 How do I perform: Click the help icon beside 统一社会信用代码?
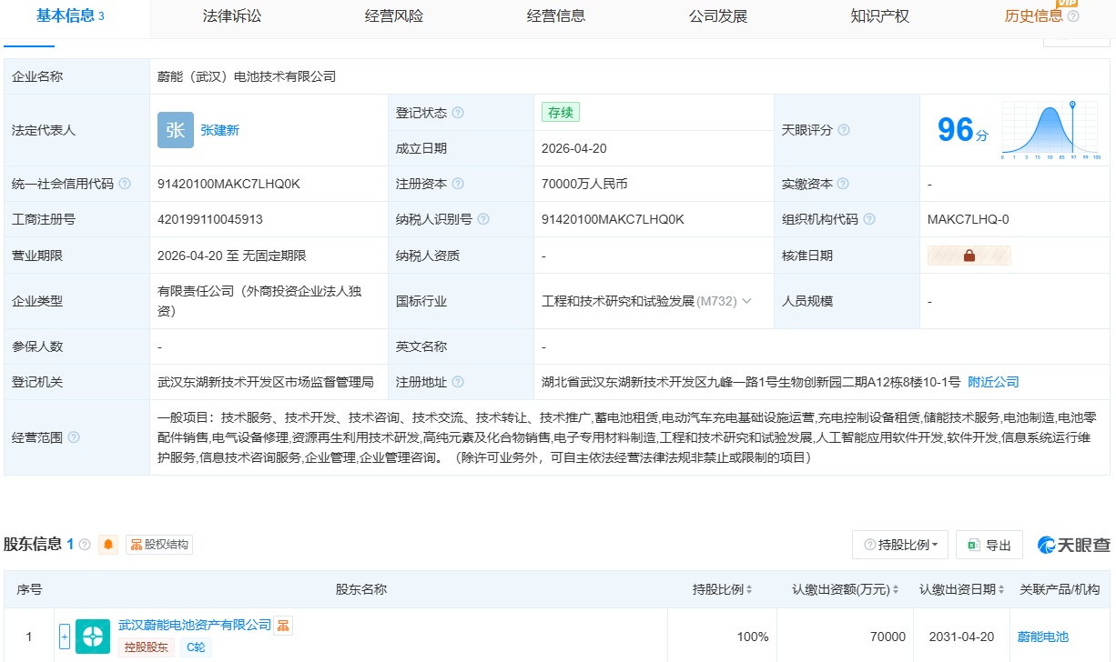pos(125,184)
